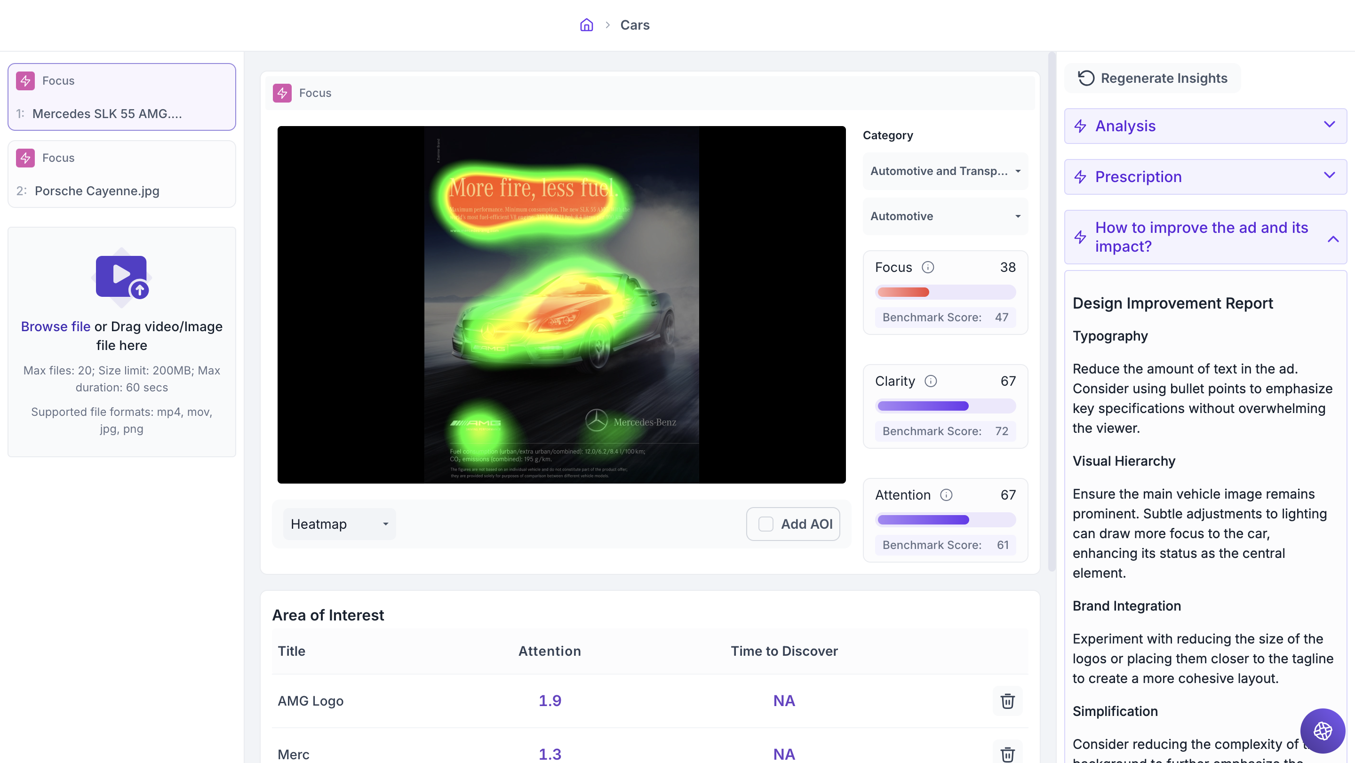Click the Visual Hierarchy subheading
This screenshot has height=763, width=1355.
pyautogui.click(x=1124, y=461)
